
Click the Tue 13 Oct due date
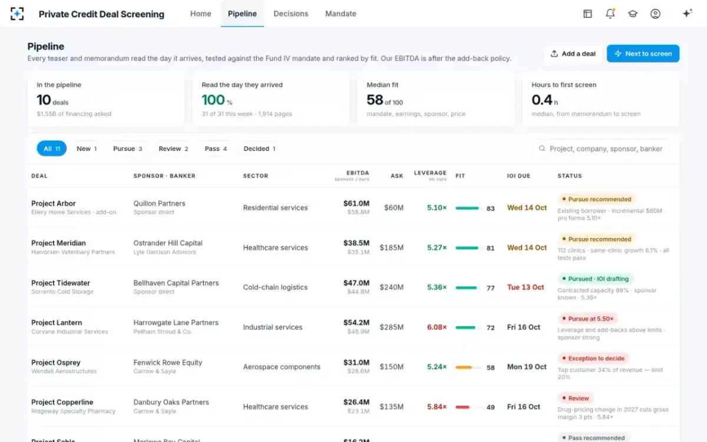click(526, 288)
